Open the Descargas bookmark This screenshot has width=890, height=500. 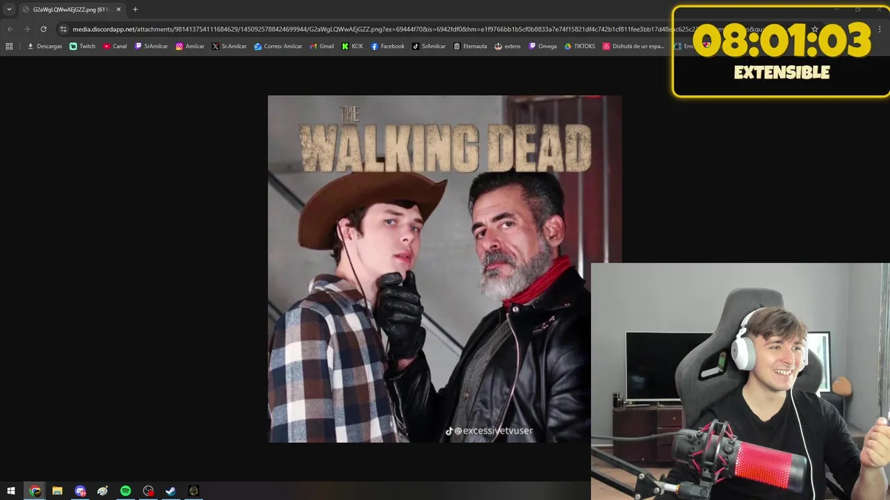pos(44,47)
